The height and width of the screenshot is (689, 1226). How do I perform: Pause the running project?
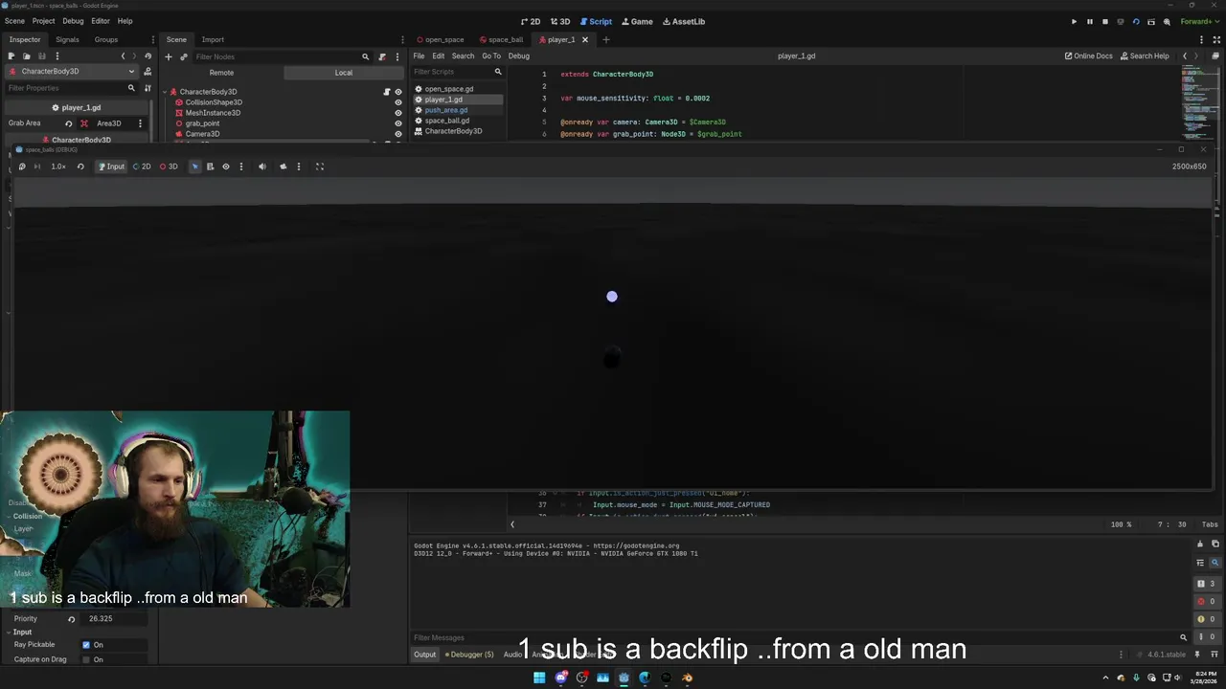point(1089,21)
